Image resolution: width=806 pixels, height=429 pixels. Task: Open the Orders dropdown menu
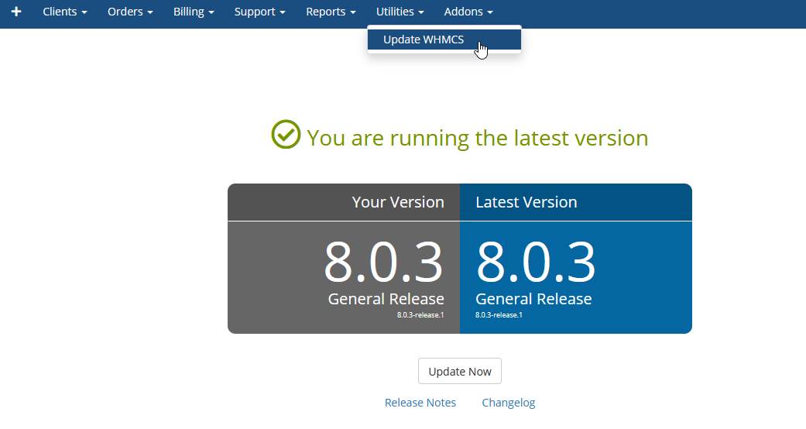pyautogui.click(x=130, y=12)
